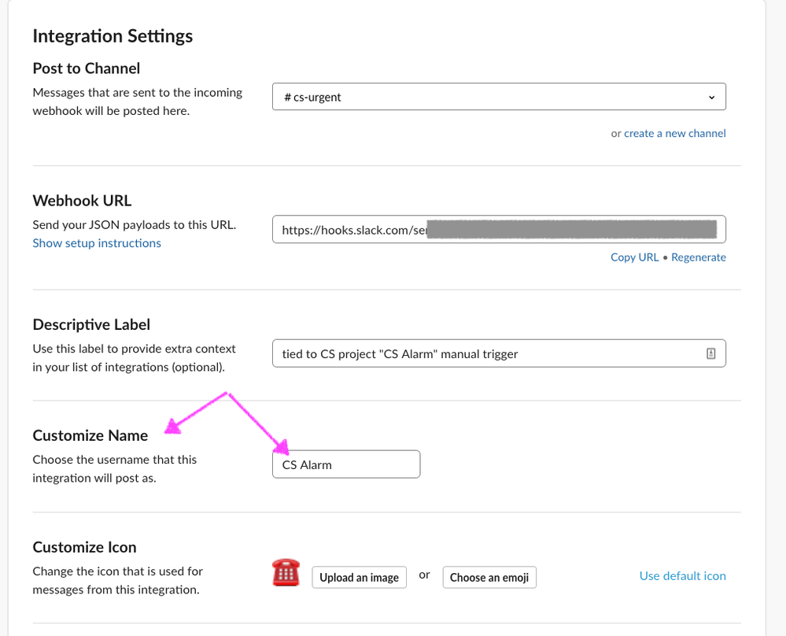Viewport: 786px width, 636px height.
Task: Click the Descriptive Label heading
Action: (91, 324)
